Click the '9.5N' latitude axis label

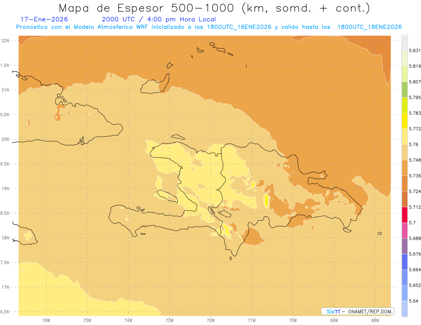click(x=5, y=164)
